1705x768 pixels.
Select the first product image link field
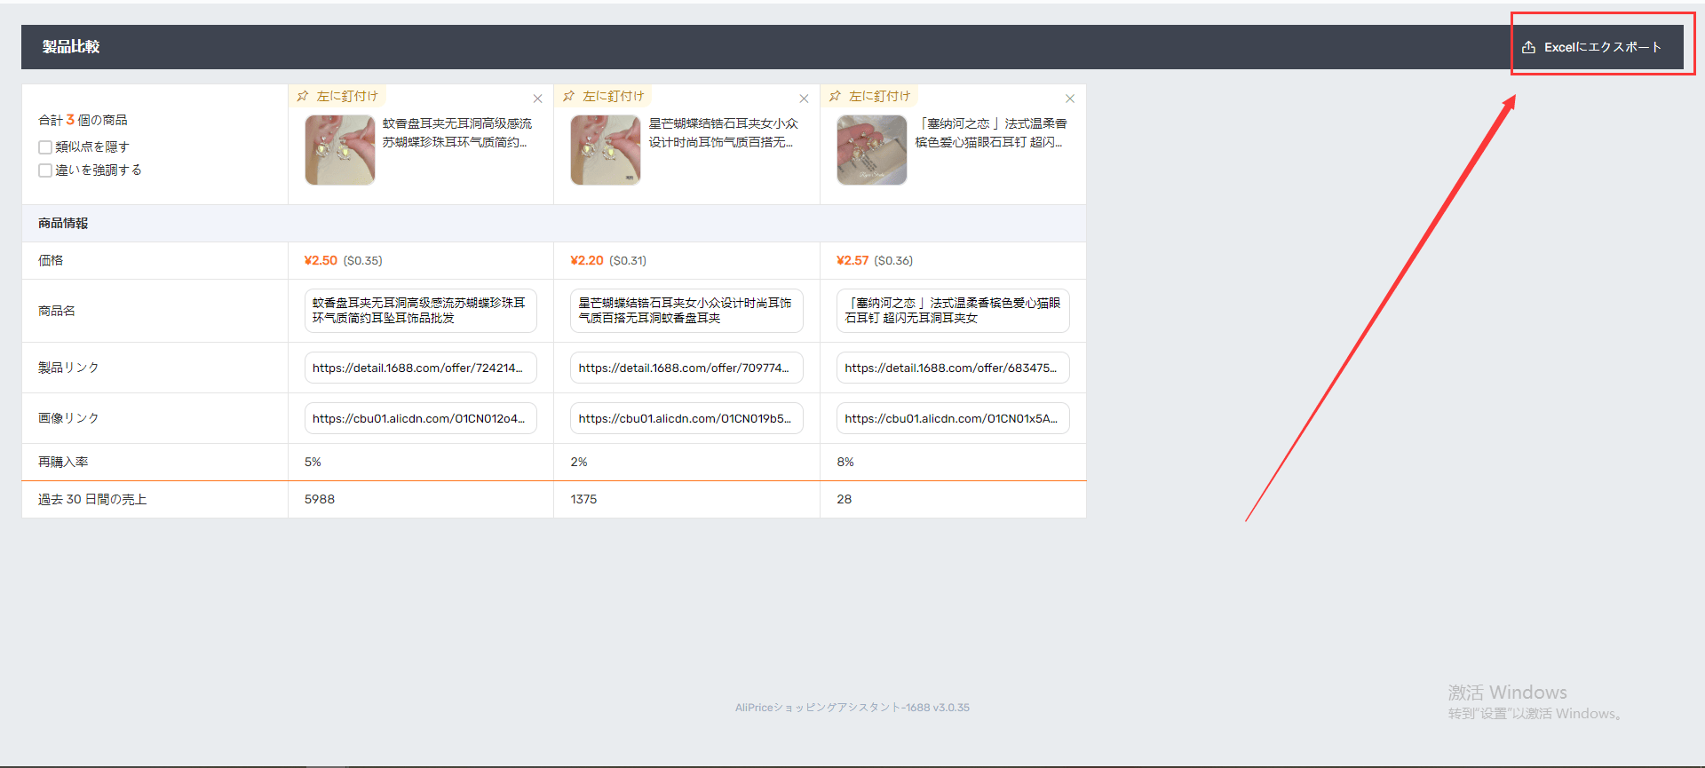click(x=421, y=418)
